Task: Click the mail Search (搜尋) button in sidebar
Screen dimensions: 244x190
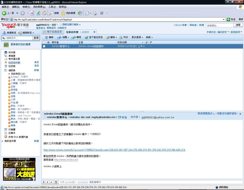Action: pyautogui.click(x=36, y=38)
